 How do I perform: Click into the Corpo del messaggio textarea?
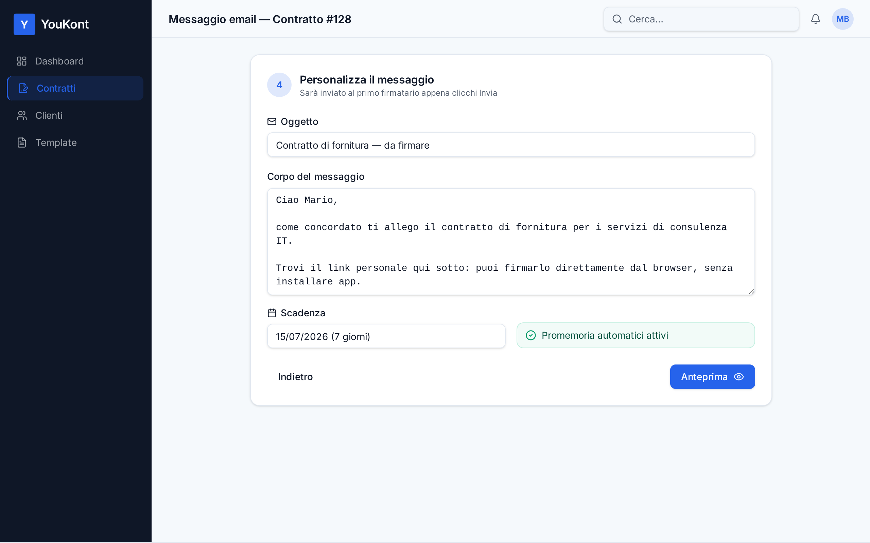click(x=511, y=242)
